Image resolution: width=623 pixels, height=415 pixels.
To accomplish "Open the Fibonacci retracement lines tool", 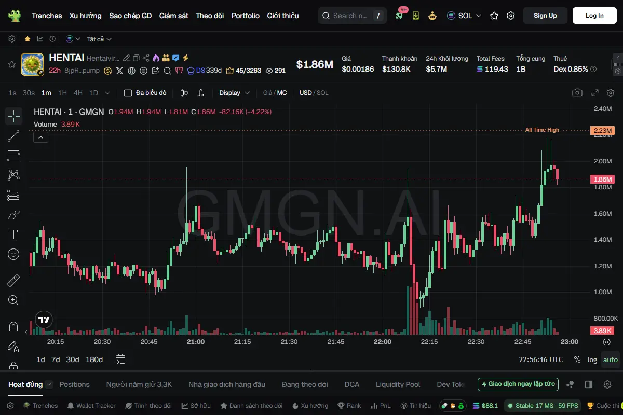I will tap(13, 156).
